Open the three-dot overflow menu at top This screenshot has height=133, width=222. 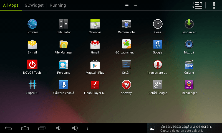214,5
